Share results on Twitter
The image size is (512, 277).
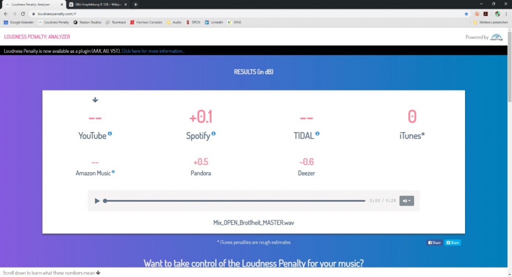pyautogui.click(x=452, y=243)
